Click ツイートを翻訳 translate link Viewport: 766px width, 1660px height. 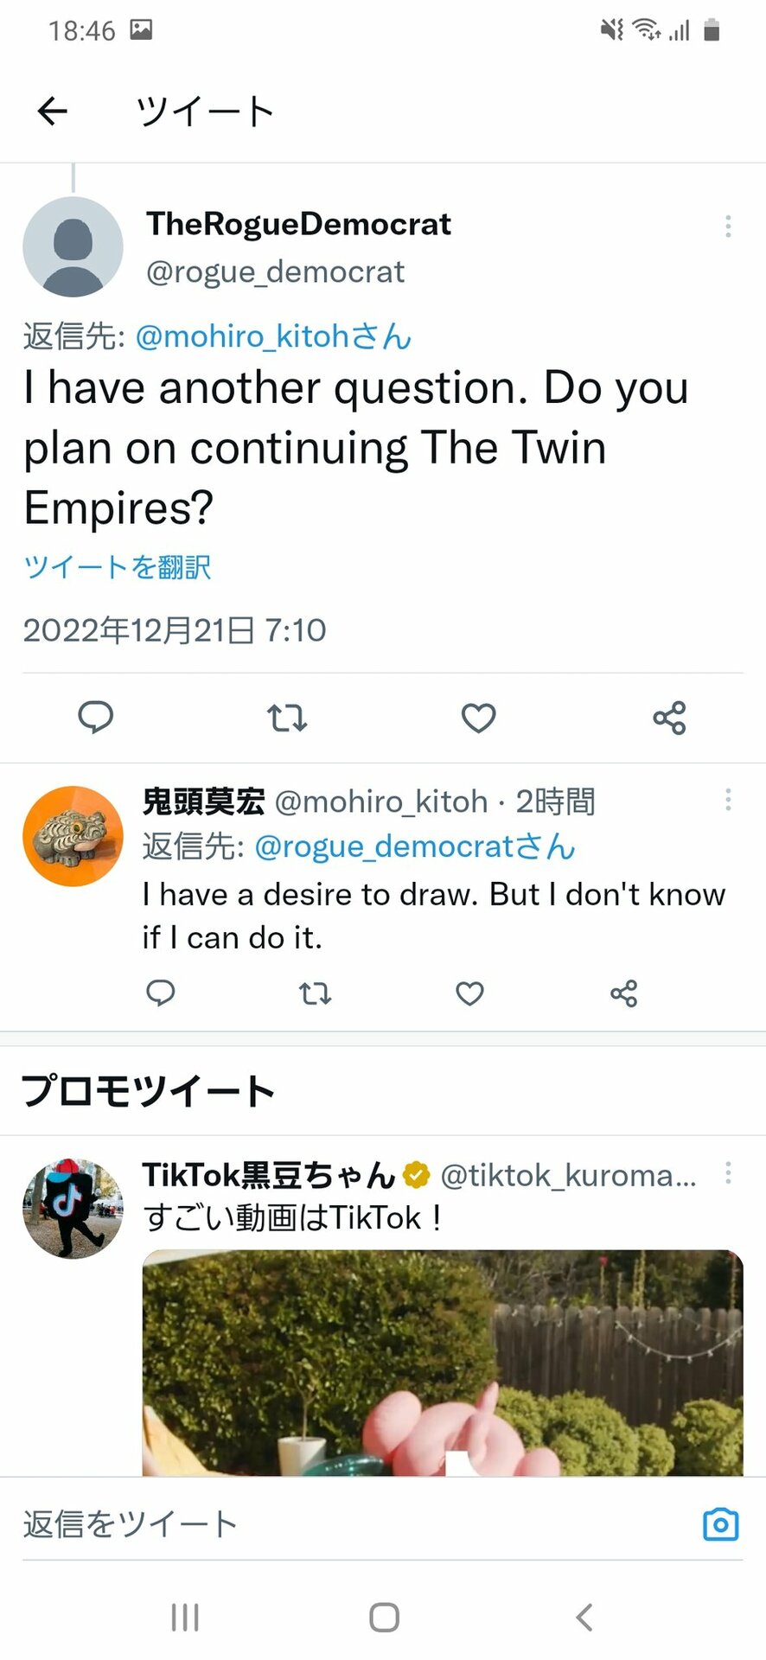coord(118,567)
